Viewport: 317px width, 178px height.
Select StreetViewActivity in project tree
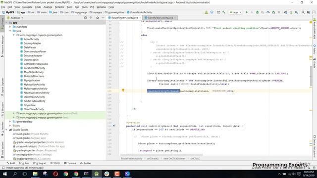[x=34, y=109]
